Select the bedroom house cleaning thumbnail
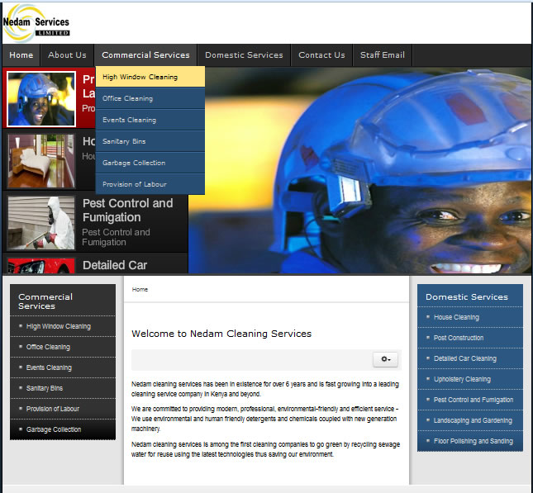 click(x=41, y=161)
